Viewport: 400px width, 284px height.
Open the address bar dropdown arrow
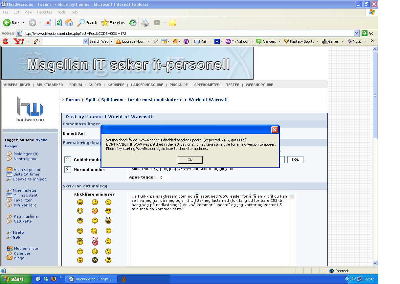coord(357,33)
